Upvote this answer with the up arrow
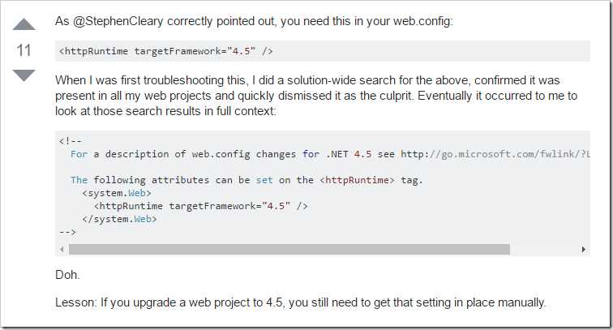The image size is (613, 330). 24,24
